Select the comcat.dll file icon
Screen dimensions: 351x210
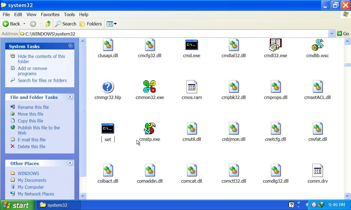[192, 170]
